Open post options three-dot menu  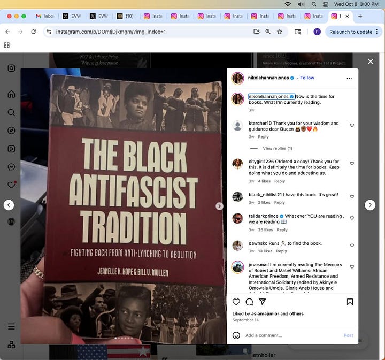coord(349,79)
